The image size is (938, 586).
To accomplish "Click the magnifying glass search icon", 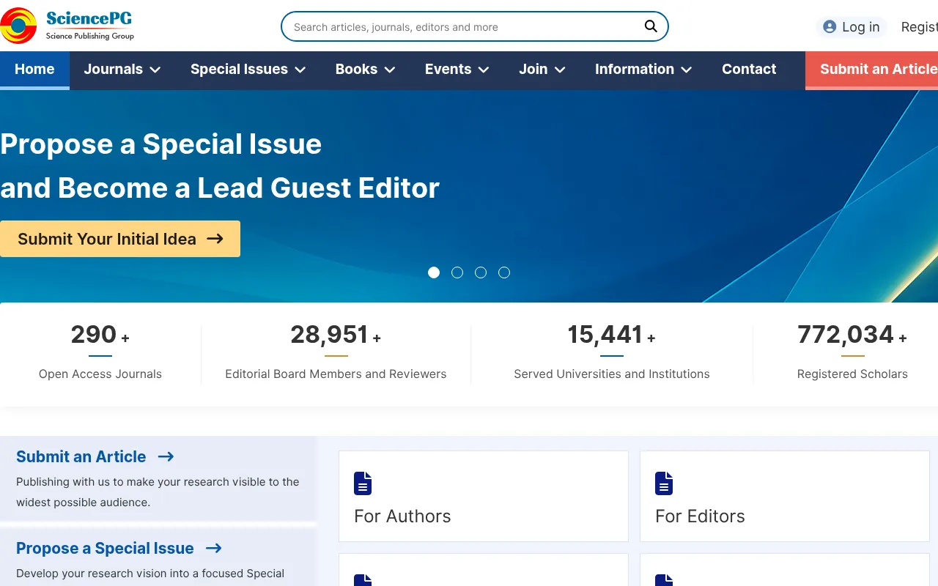I will click(x=651, y=26).
